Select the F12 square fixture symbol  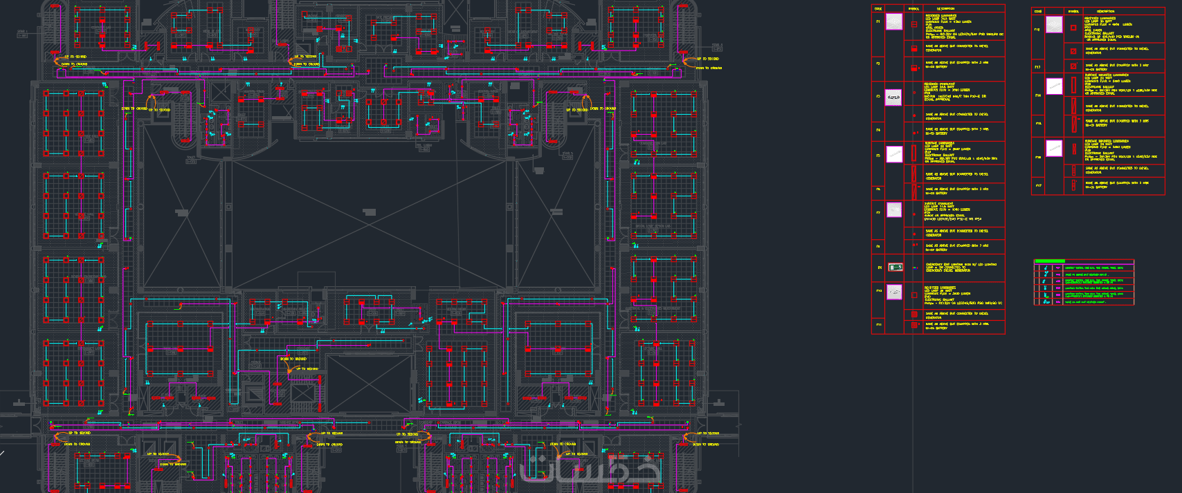coord(1073,28)
